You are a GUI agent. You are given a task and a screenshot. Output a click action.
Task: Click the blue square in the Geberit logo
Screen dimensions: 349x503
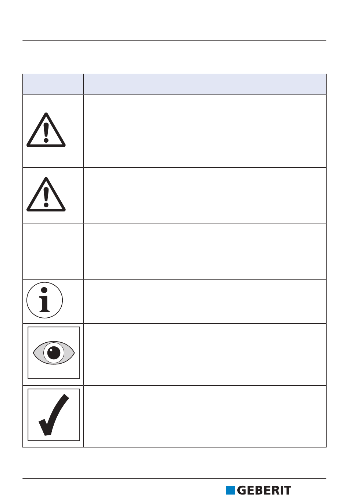click(230, 490)
